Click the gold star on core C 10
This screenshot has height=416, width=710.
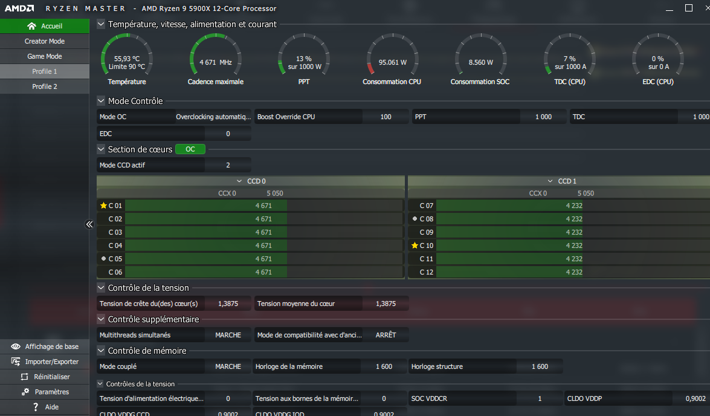coord(415,245)
